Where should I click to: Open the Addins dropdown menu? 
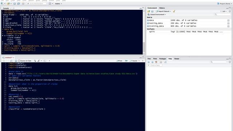(x=58, y=4)
